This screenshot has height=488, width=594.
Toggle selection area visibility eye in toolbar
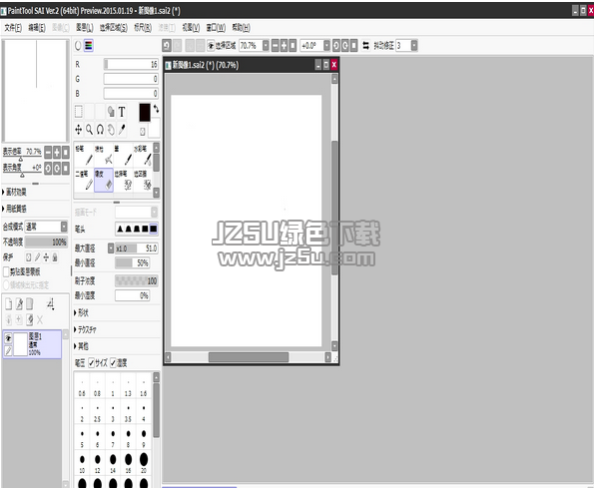211,46
